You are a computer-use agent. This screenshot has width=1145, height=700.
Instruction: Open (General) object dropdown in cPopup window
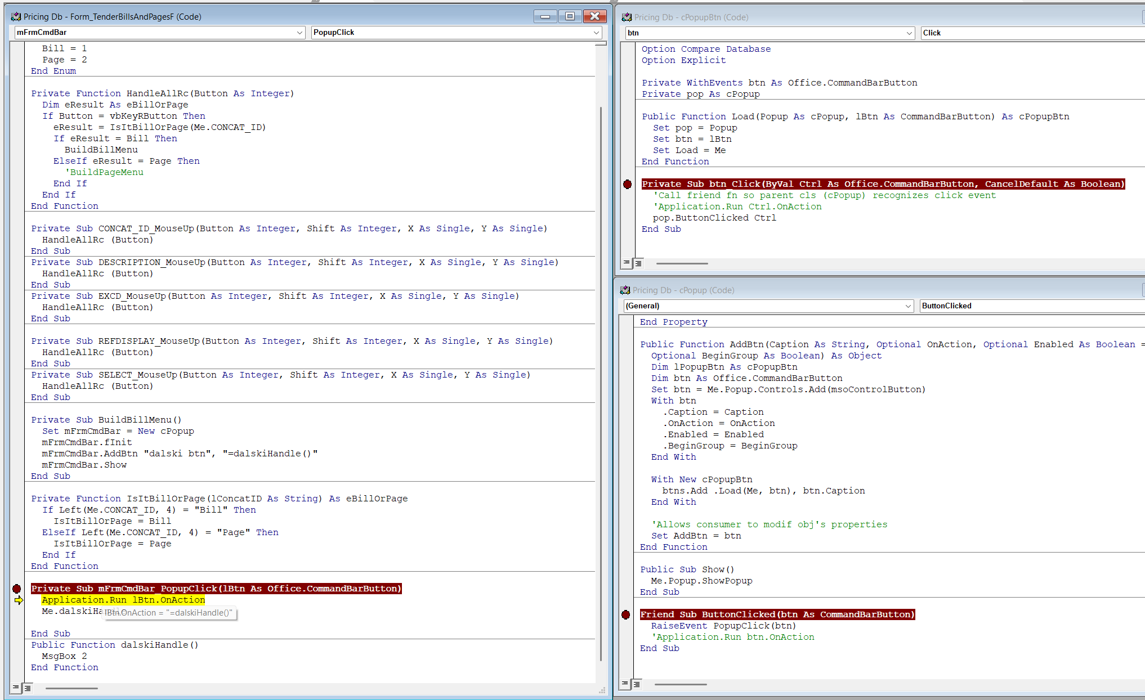tap(907, 306)
